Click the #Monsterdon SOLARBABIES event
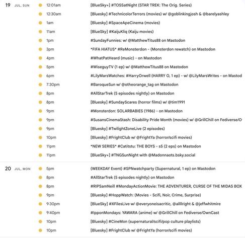Image resolution: width=245 pixels, height=238 pixels. coord(136,111)
